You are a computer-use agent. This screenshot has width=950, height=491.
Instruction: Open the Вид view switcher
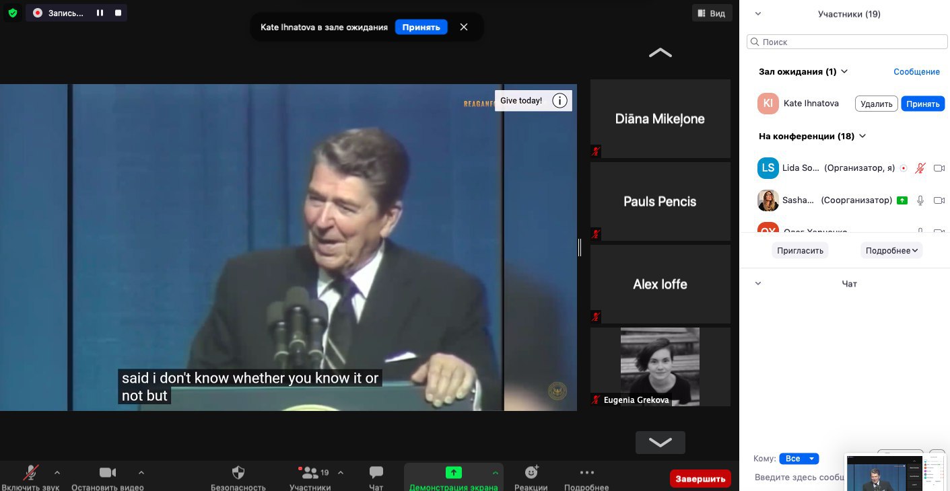coord(712,13)
